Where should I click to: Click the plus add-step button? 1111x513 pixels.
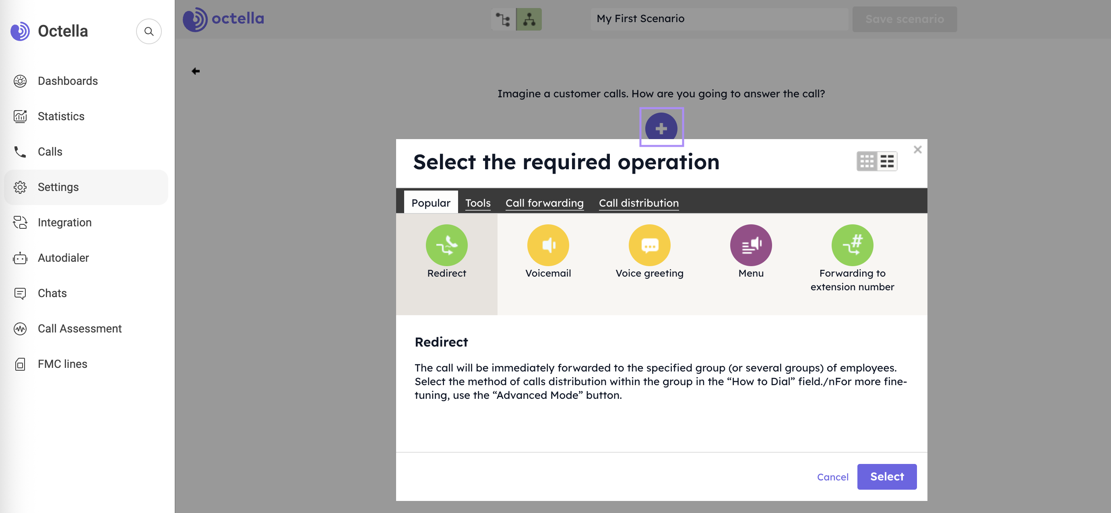[661, 128]
